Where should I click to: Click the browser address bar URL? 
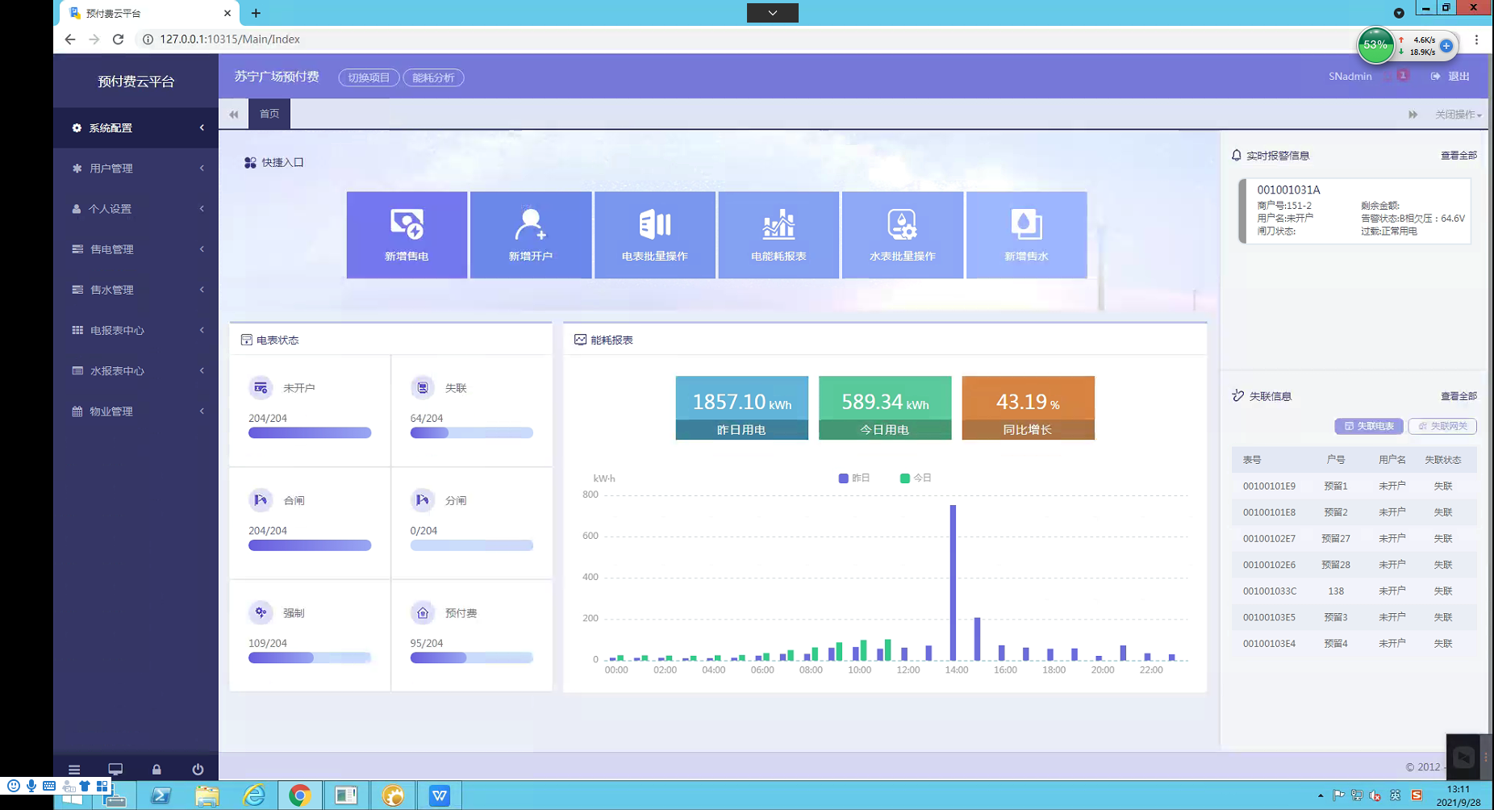pos(230,39)
